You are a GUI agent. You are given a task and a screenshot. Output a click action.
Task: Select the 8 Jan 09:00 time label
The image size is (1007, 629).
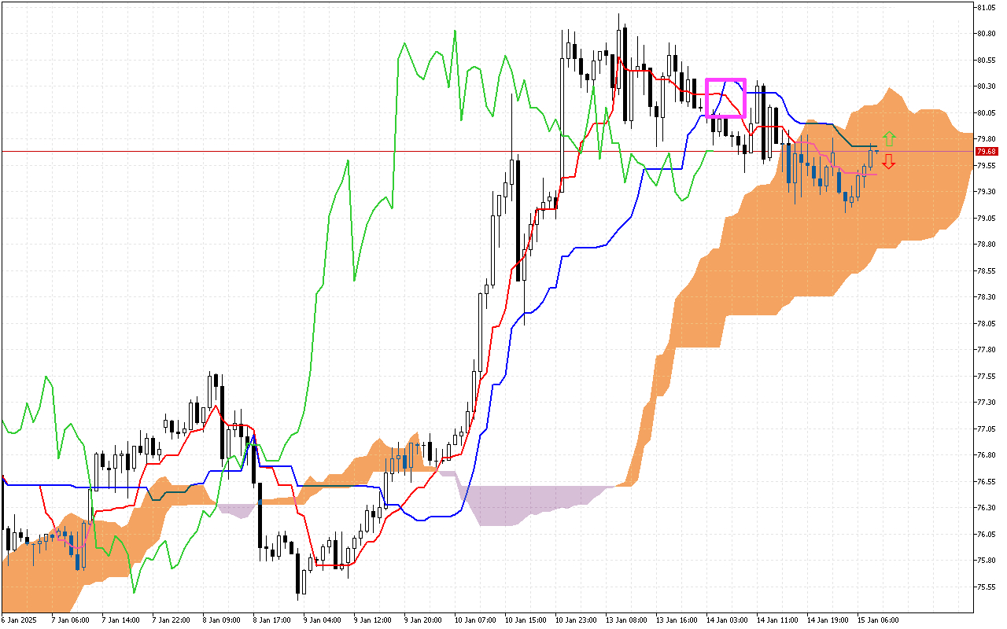click(223, 620)
